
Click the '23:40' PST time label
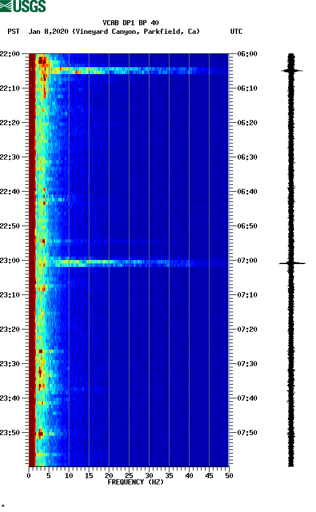pyautogui.click(x=10, y=398)
